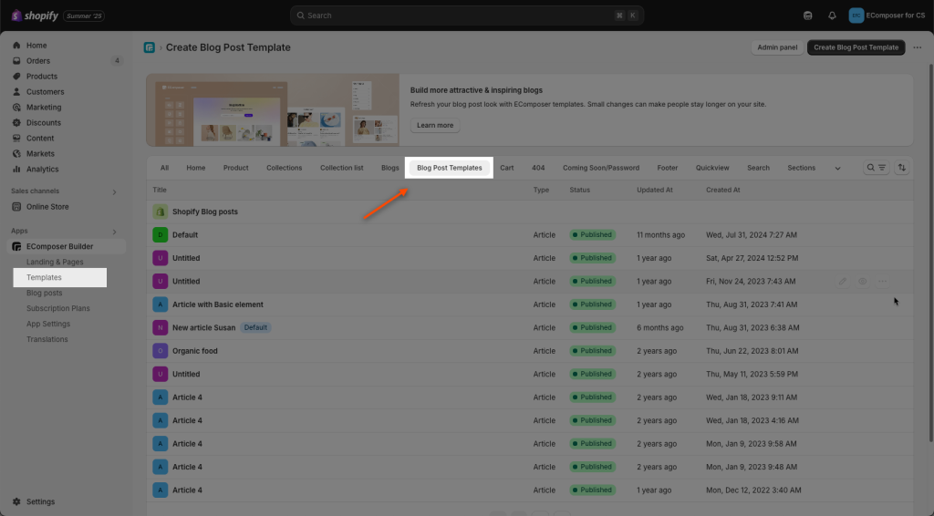Open the Sidekick icon beside the bell
The image size is (934, 516).
click(808, 15)
